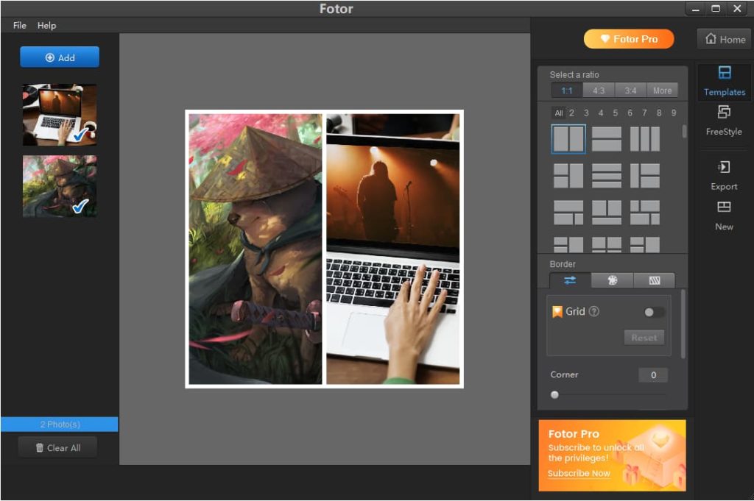The image size is (754, 501).
Task: Pick template with two top cells, wide bottom
Action: coord(607,213)
